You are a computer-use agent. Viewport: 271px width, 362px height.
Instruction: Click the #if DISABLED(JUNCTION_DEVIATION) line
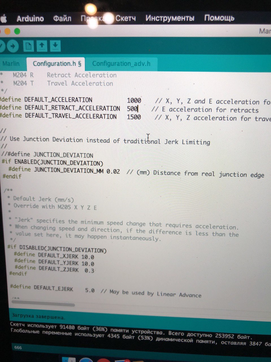point(57,248)
